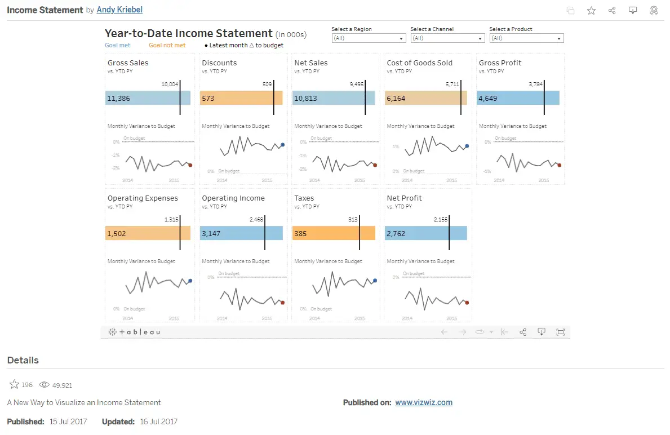The image size is (670, 435).
Task: Click the download icon in the embedded viz toolbar
Action: click(542, 332)
